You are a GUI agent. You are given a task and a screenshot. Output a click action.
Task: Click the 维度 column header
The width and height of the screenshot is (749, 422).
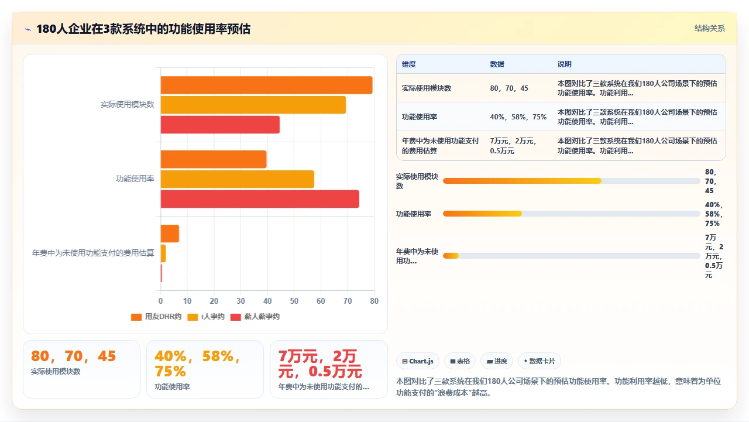pos(409,64)
